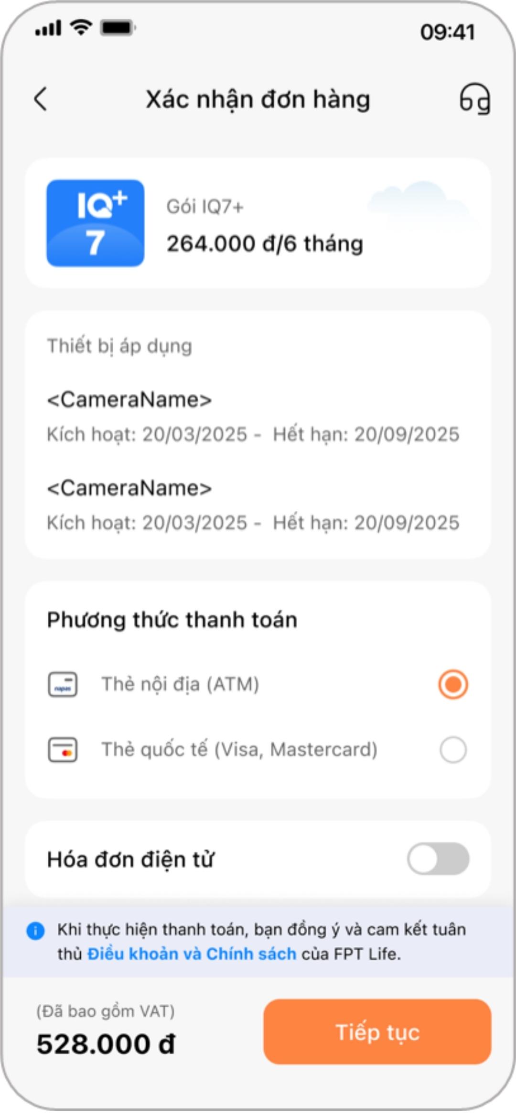Open support via headset icon
The width and height of the screenshot is (516, 1119).
(474, 99)
